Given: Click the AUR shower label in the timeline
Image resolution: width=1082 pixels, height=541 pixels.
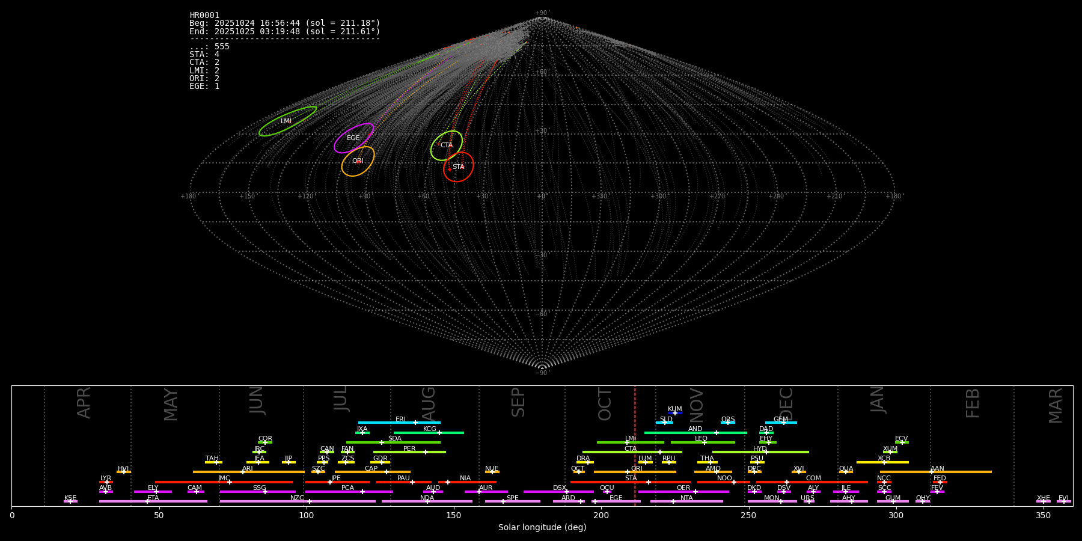Looking at the screenshot, I should (486, 488).
